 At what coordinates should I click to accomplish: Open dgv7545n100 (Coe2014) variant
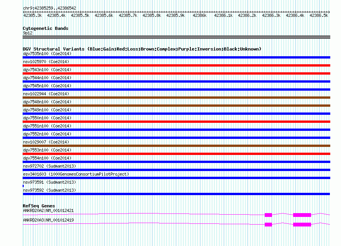coord(47,86)
